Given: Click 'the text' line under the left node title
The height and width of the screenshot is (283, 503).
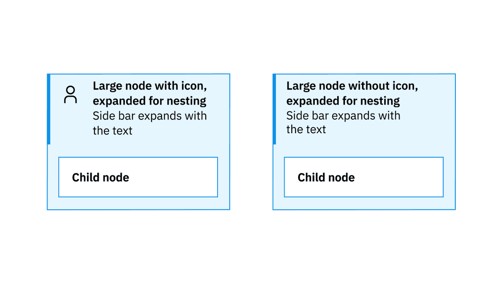Looking at the screenshot, I should coord(112,130).
